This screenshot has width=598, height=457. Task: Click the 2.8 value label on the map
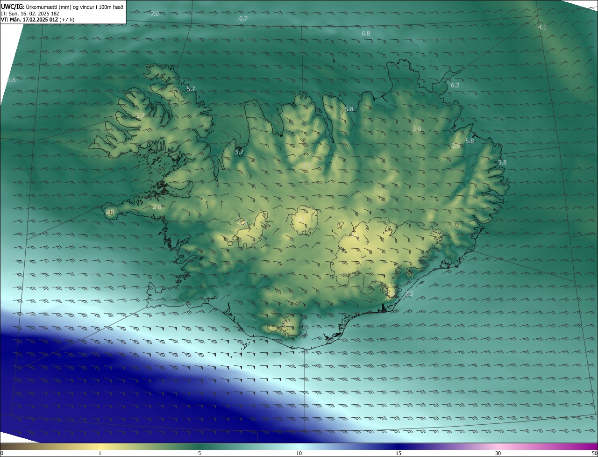(x=157, y=207)
